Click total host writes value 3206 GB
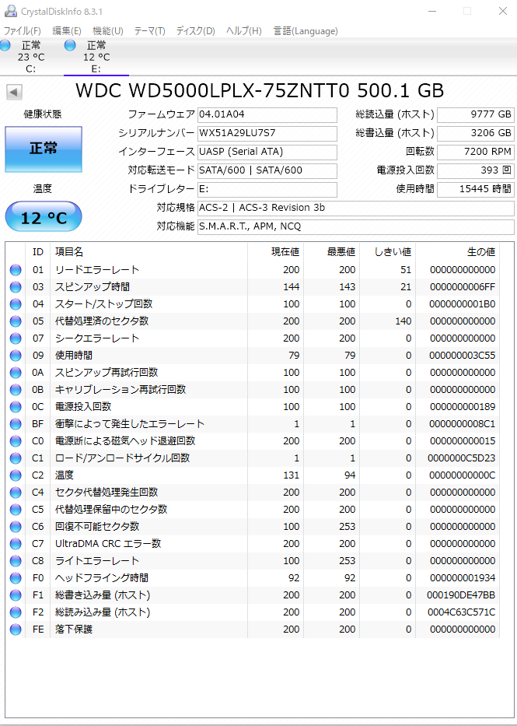This screenshot has width=517, height=726. [x=475, y=134]
